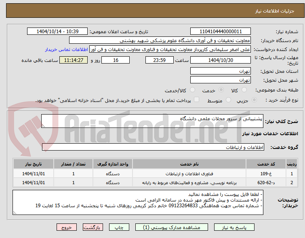The height and width of the screenshot is (238, 305).
Task: Click the گروه خدمت field اطلاعات و ارتباطات
Action: 153,147
